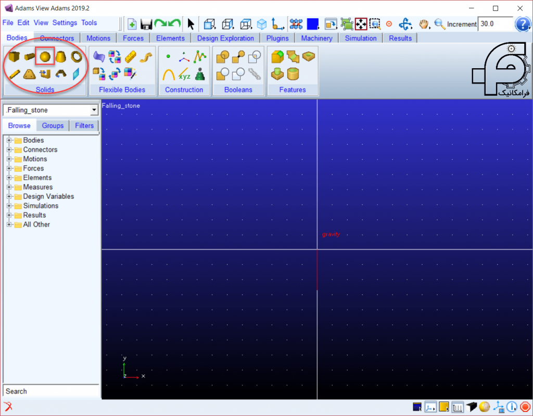Expand the Forces folder in tree
The height and width of the screenshot is (416, 533).
point(9,168)
